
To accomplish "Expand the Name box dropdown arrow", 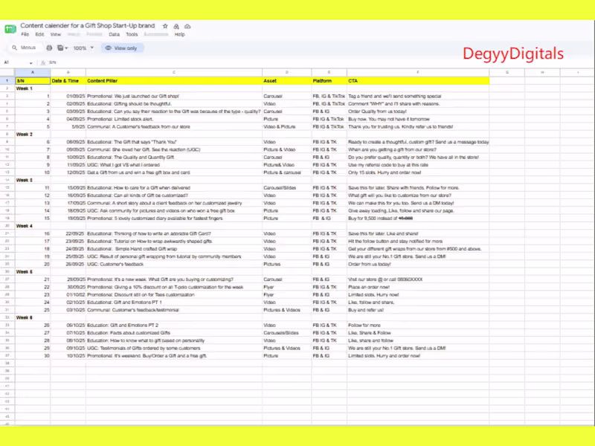I will coord(30,63).
